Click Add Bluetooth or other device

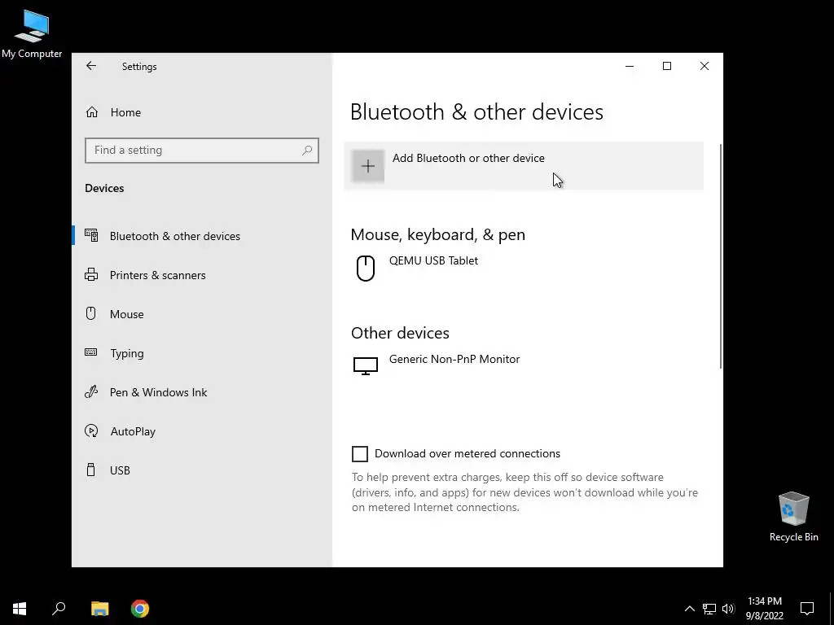pos(524,166)
